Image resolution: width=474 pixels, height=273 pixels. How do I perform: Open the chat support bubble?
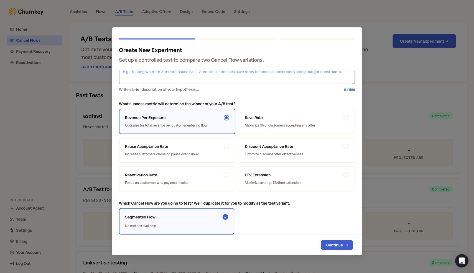[x=462, y=261]
